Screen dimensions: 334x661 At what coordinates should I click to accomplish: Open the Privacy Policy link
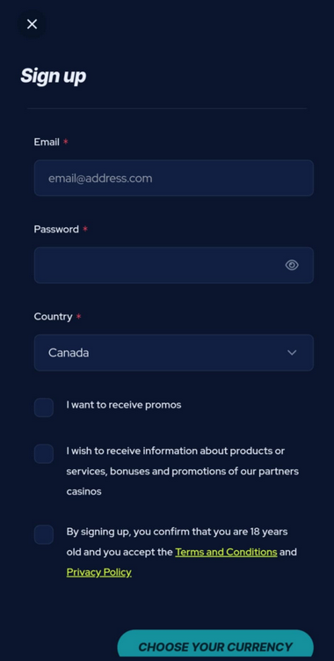click(x=99, y=572)
